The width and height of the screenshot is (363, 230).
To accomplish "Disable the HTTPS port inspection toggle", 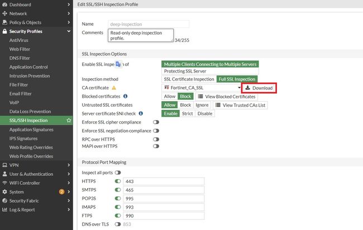I will [118, 181].
